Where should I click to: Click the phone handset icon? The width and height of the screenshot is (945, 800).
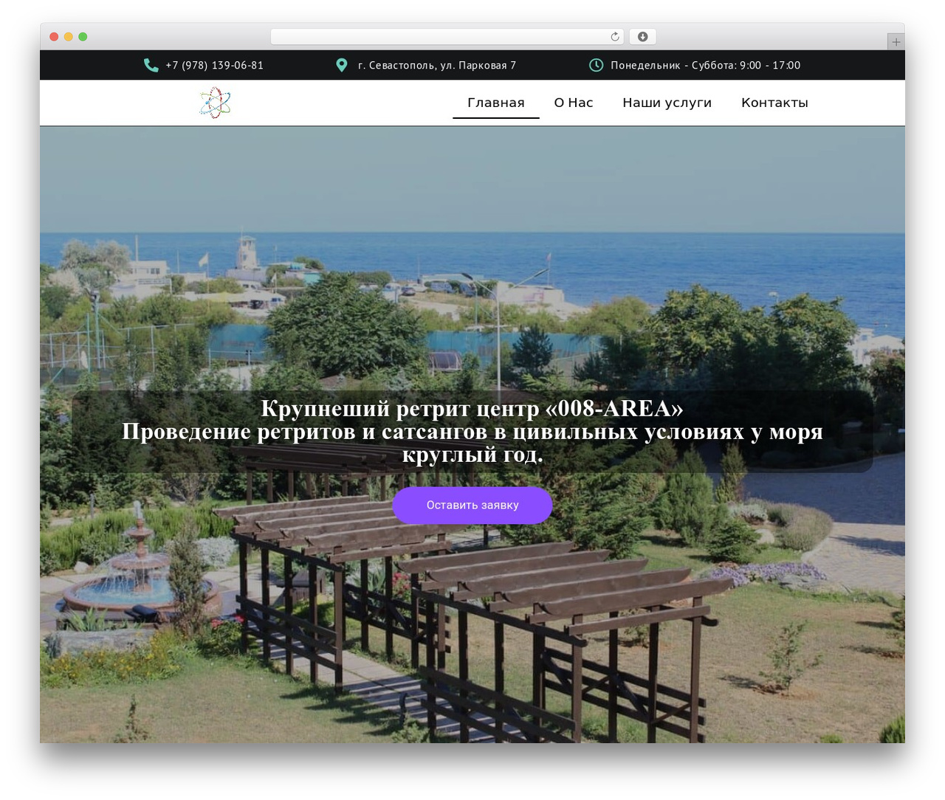(x=151, y=65)
